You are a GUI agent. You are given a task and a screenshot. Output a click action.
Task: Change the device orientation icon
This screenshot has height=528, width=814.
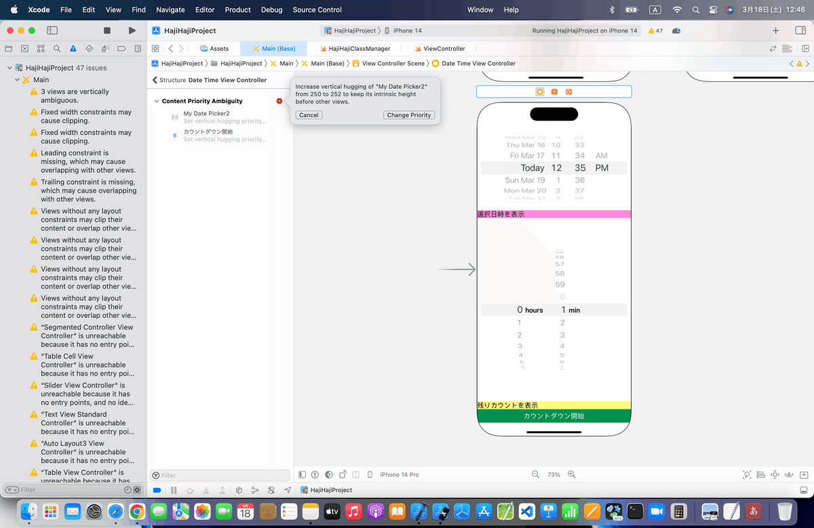coord(343,474)
